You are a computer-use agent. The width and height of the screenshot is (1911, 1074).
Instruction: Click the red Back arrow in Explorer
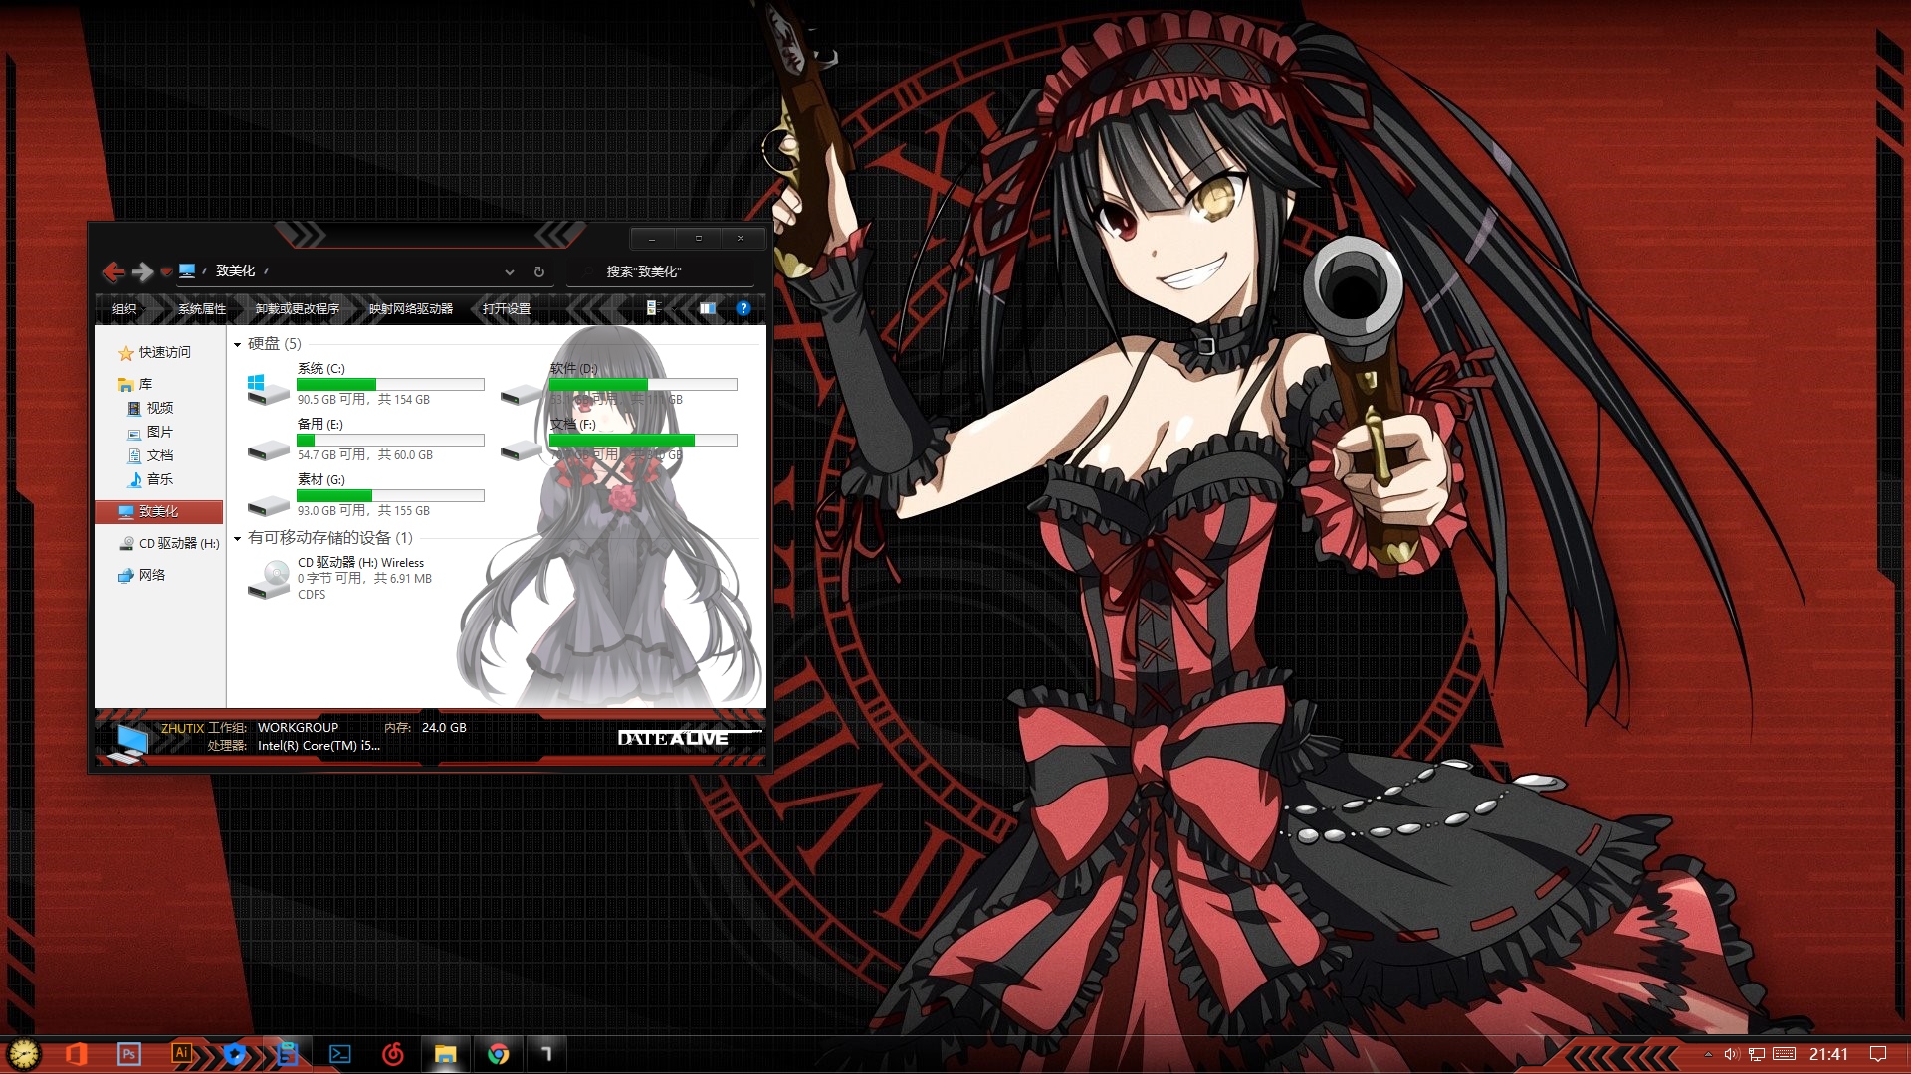pyautogui.click(x=113, y=271)
